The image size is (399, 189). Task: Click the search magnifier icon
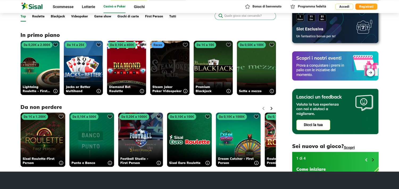(x=221, y=16)
